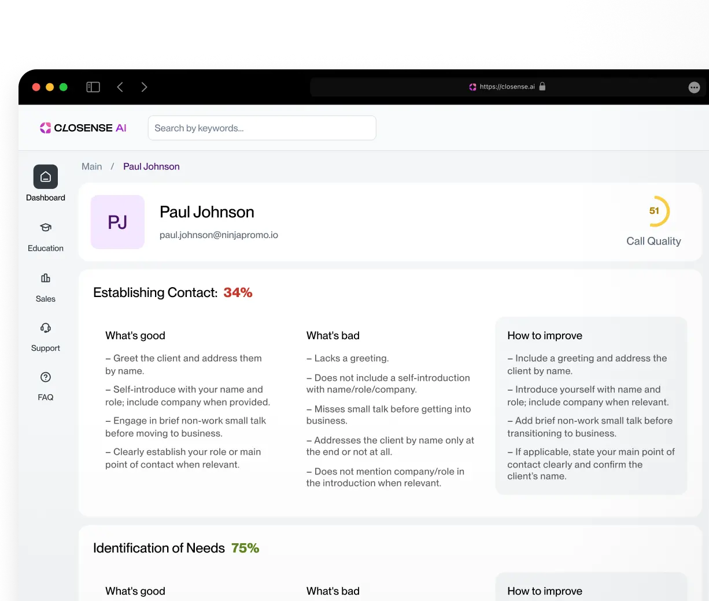Toggle the browser sidebar icon
Image resolution: width=709 pixels, height=601 pixels.
pos(93,87)
